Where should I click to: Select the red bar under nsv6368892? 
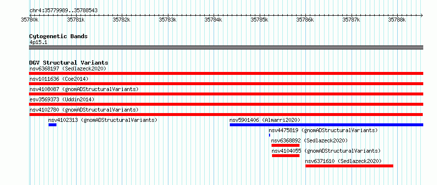285,145
